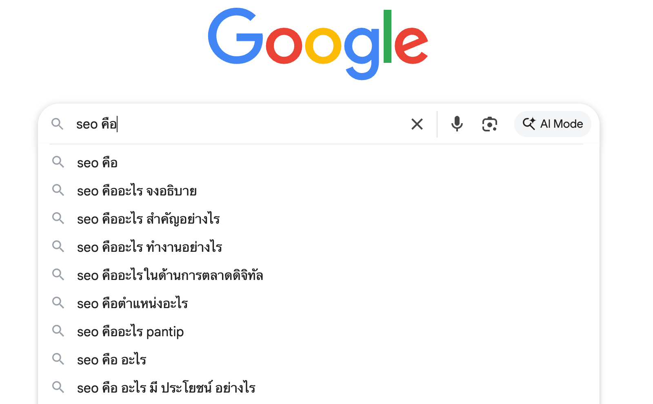Open Google Lens image search icon
The width and height of the screenshot is (653, 404).
coord(489,124)
